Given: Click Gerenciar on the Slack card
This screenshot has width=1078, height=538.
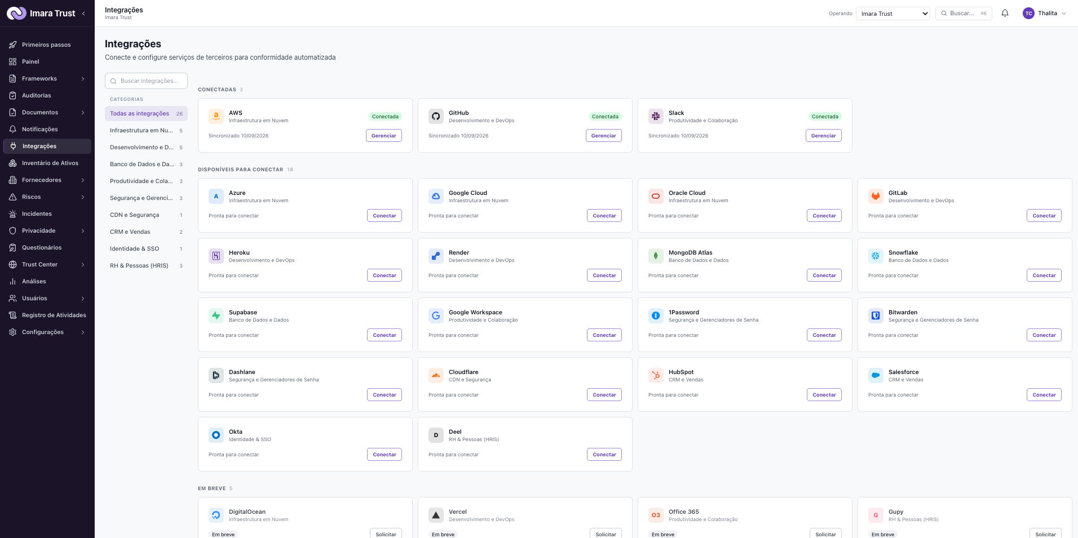Looking at the screenshot, I should pos(824,136).
